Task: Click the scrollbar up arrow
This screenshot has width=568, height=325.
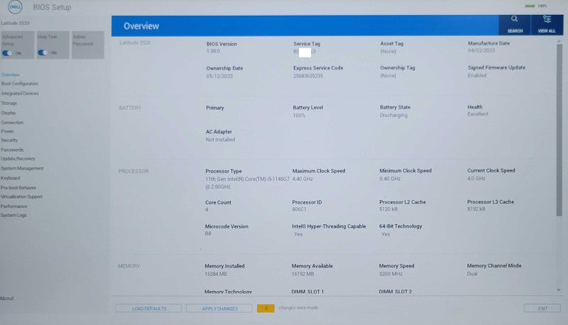Action: (559, 41)
